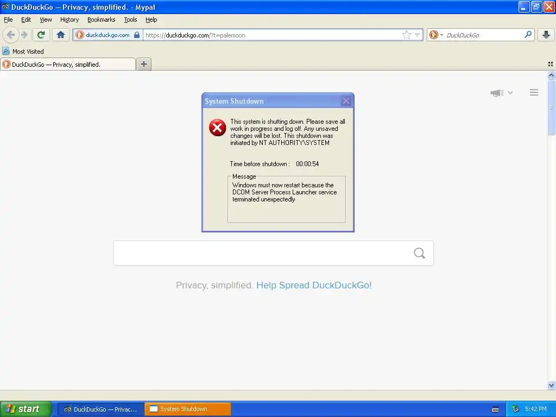This screenshot has width=556, height=417.
Task: Open the Most Visited bookmarks folder
Action: 23,52
